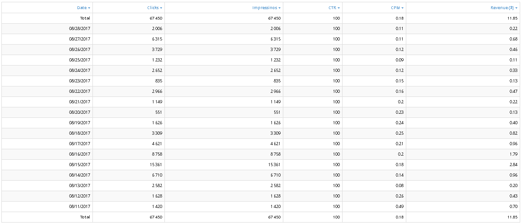Select the 2.84 revenue value

tap(513, 165)
